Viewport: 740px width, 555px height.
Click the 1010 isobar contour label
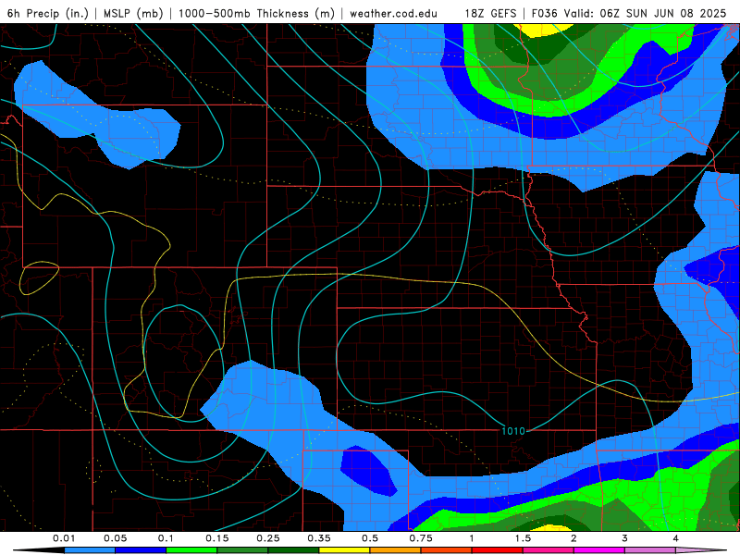pyautogui.click(x=513, y=431)
